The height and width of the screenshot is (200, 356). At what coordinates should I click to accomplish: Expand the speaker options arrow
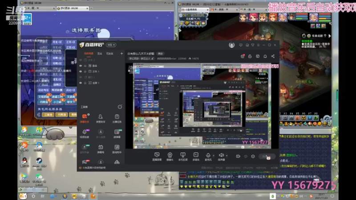[227, 156]
